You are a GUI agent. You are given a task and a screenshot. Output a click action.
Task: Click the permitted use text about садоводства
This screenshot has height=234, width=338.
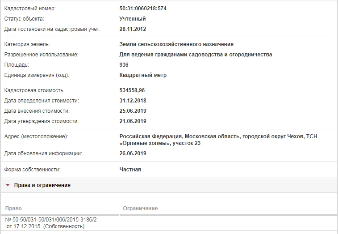coord(196,55)
